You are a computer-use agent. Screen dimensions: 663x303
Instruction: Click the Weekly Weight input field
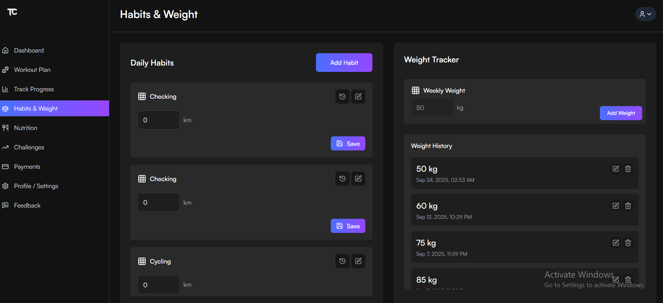click(x=432, y=108)
